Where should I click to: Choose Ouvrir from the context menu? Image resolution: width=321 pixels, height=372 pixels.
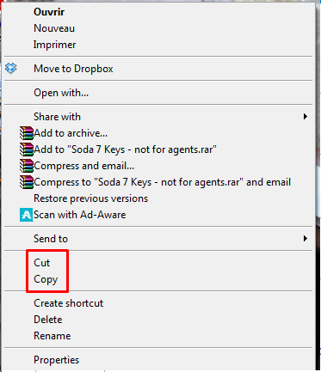tap(49, 12)
